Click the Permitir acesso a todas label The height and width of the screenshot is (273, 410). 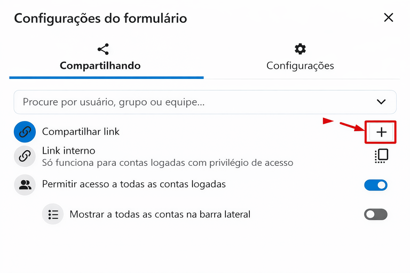134,184
